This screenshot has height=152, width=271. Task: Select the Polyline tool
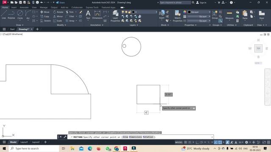11,14
